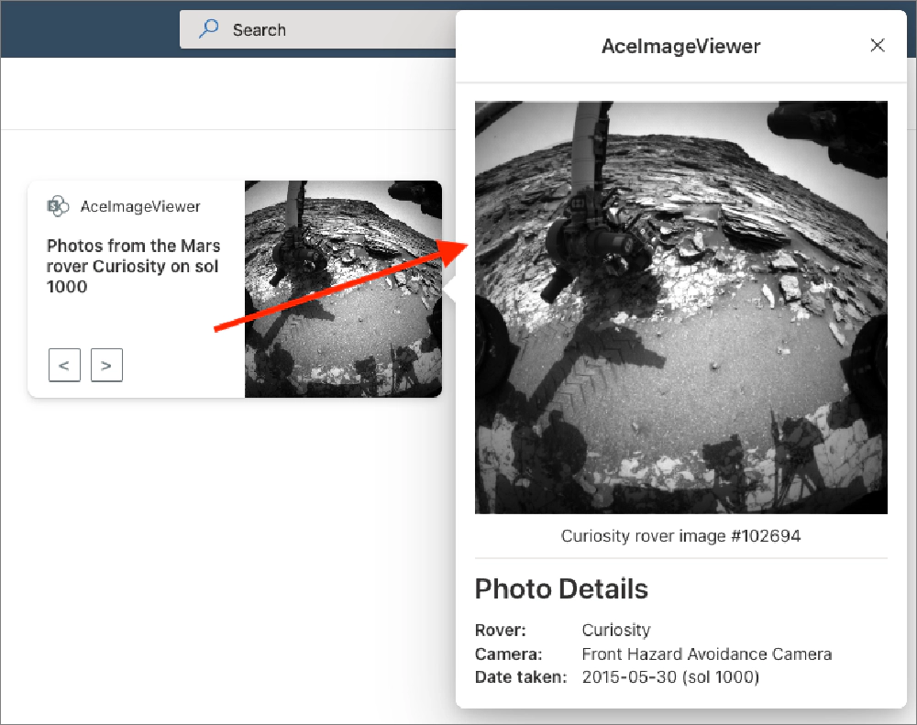Click the caption "Curiosity rover image #102694"

[680, 536]
